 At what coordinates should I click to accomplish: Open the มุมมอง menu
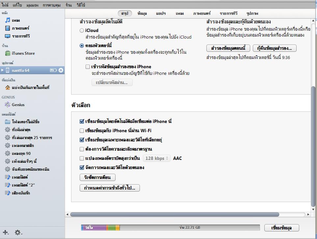click(x=32, y=5)
